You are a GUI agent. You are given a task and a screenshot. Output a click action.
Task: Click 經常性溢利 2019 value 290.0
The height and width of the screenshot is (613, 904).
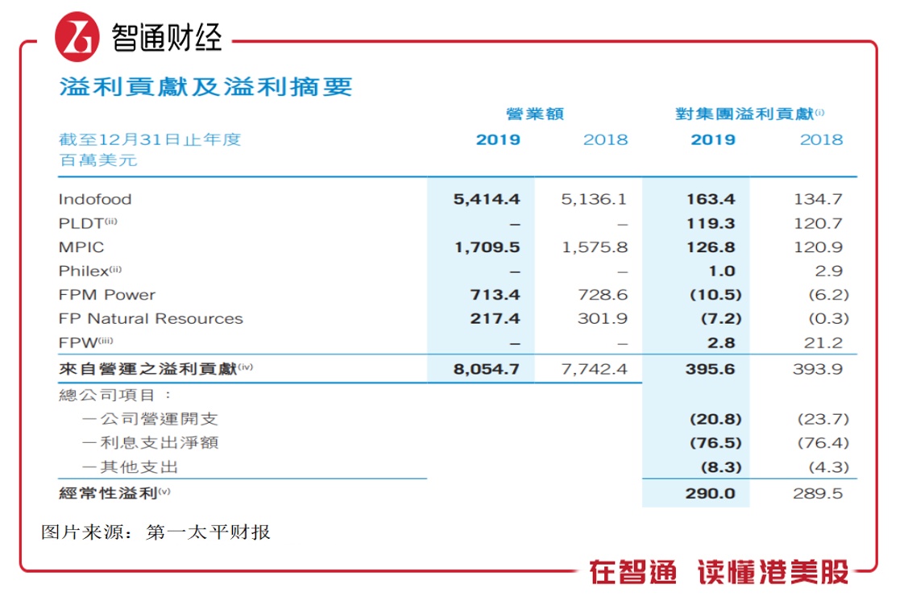pyautogui.click(x=711, y=494)
